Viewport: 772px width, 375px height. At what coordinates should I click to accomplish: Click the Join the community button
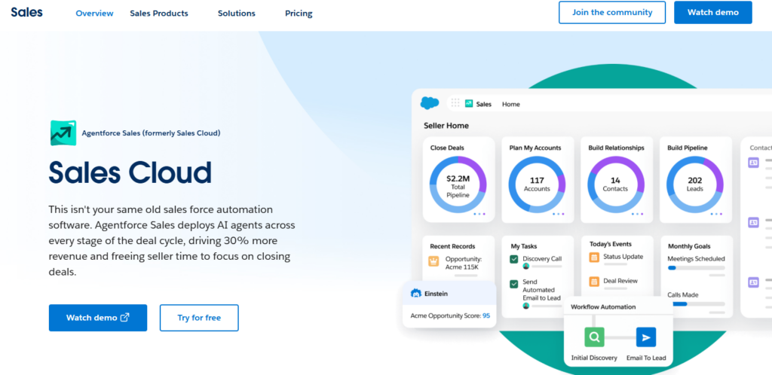click(612, 12)
